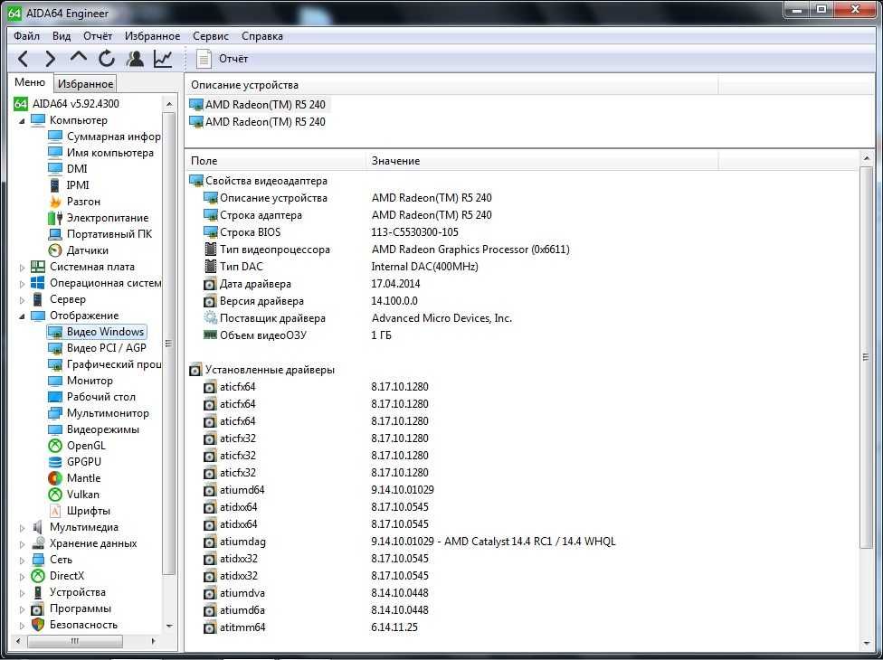The height and width of the screenshot is (660, 883).
Task: Click the Back navigation arrow
Action: click(24, 59)
